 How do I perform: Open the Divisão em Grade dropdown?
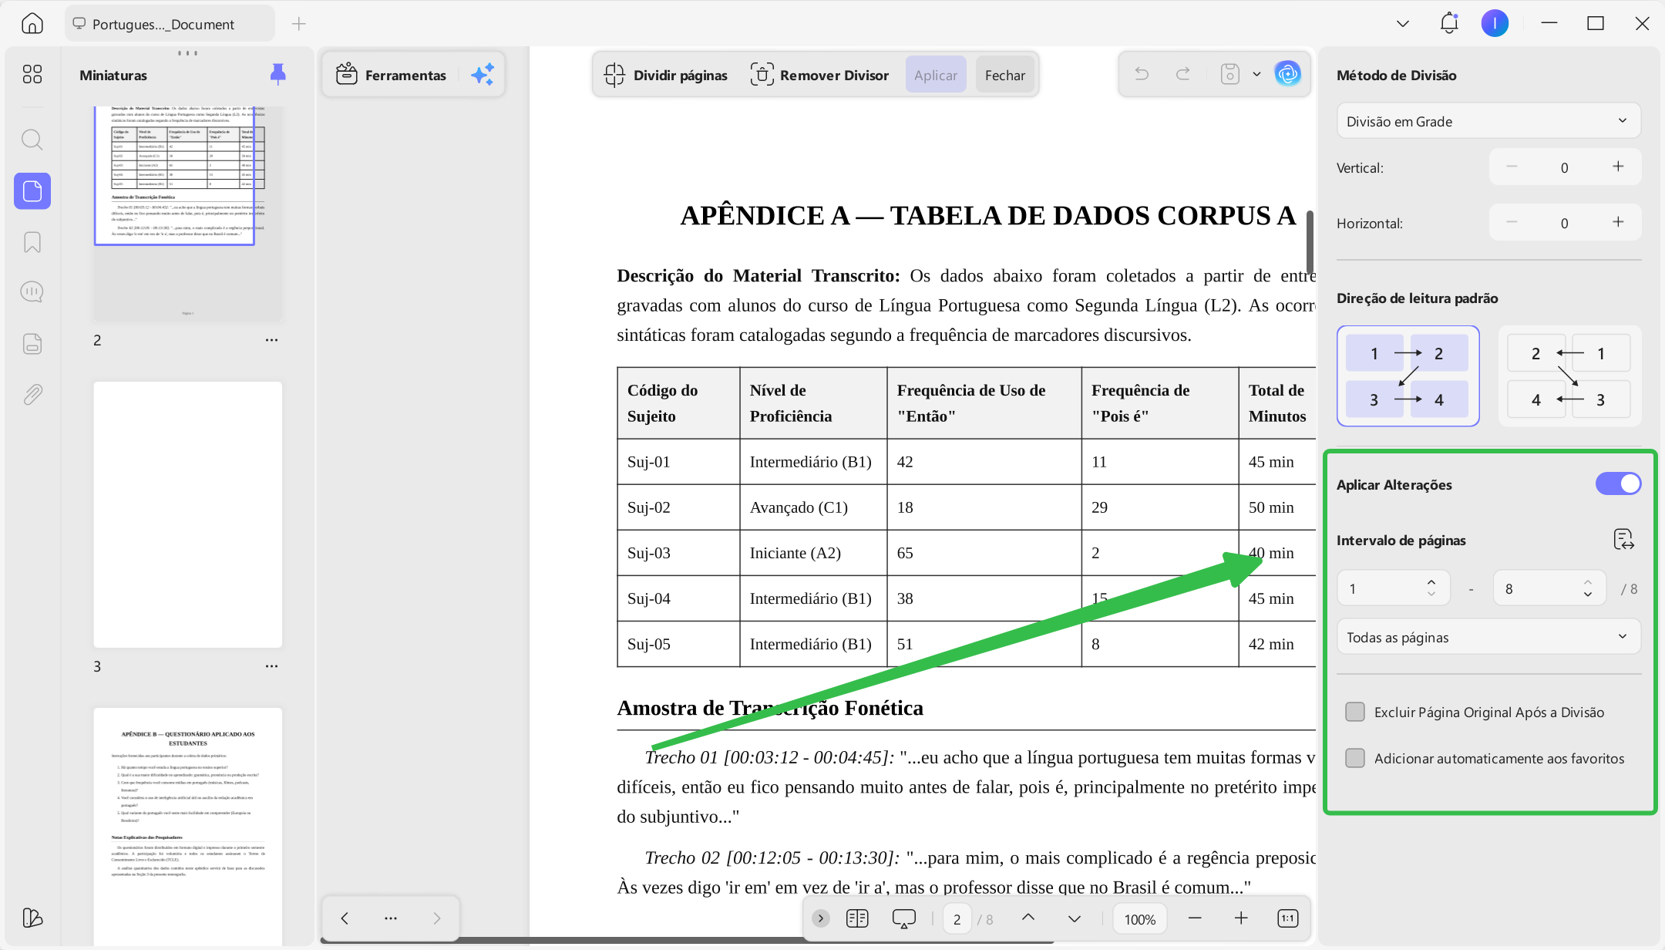click(1488, 121)
